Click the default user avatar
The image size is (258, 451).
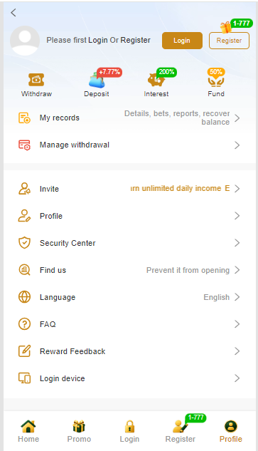(25, 41)
